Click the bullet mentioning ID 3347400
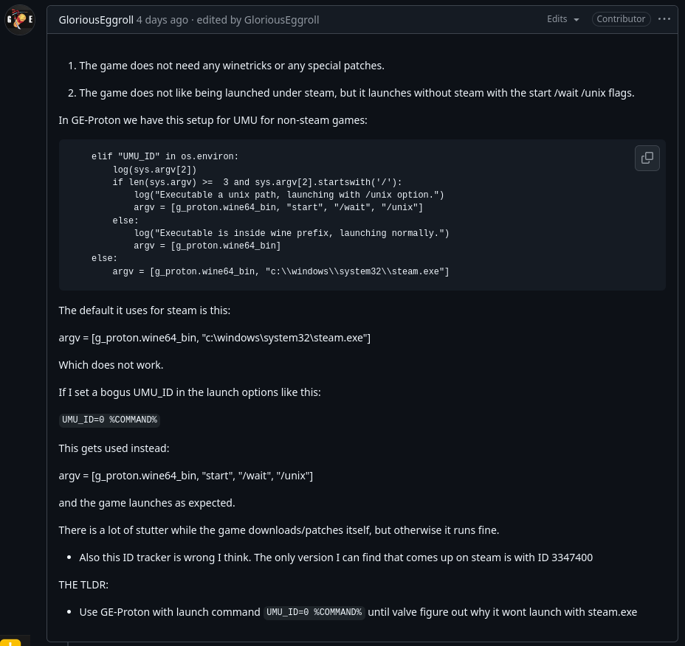This screenshot has width=685, height=646. tap(336, 558)
